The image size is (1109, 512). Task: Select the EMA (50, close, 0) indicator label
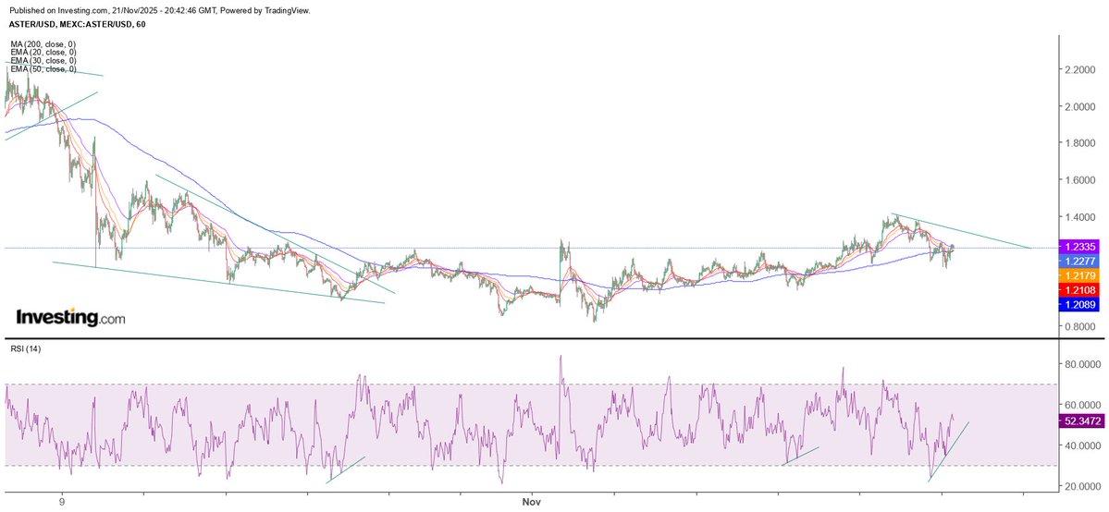pyautogui.click(x=43, y=69)
